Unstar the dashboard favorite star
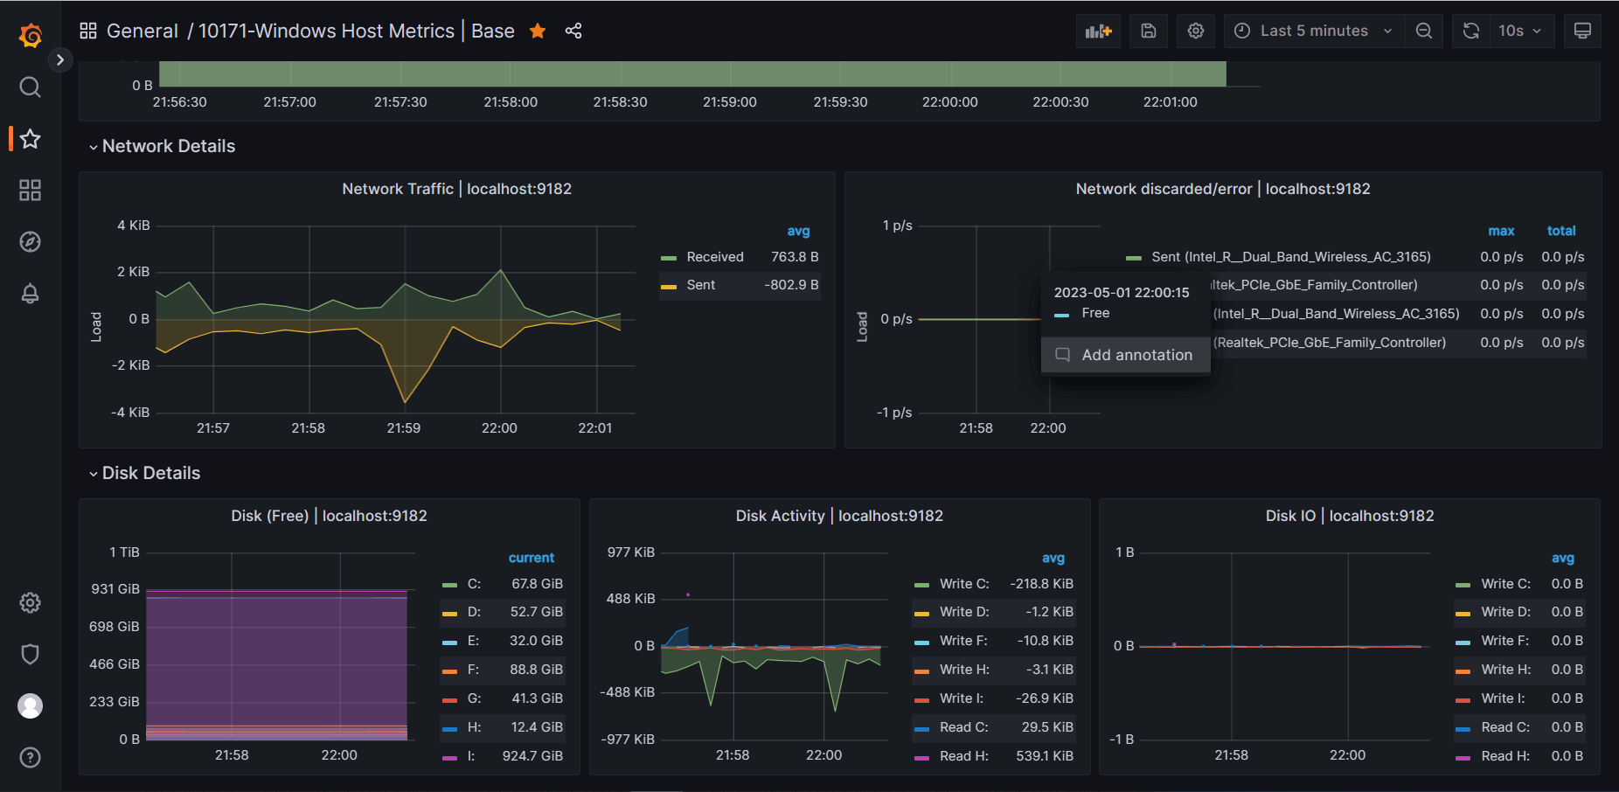 coord(538,31)
